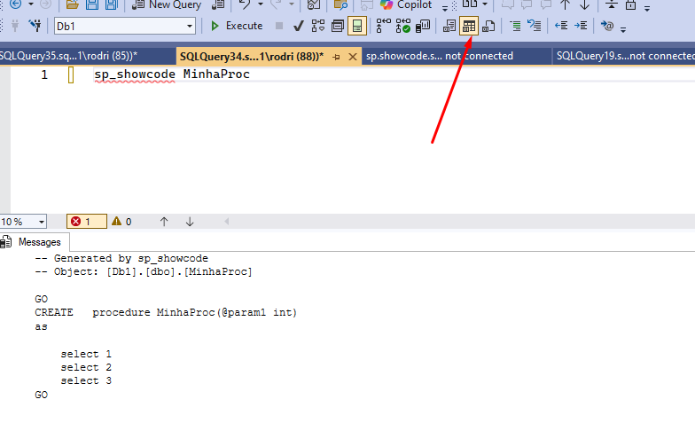This screenshot has height=423, width=695.
Task: Select Results to Text icon
Action: (449, 26)
